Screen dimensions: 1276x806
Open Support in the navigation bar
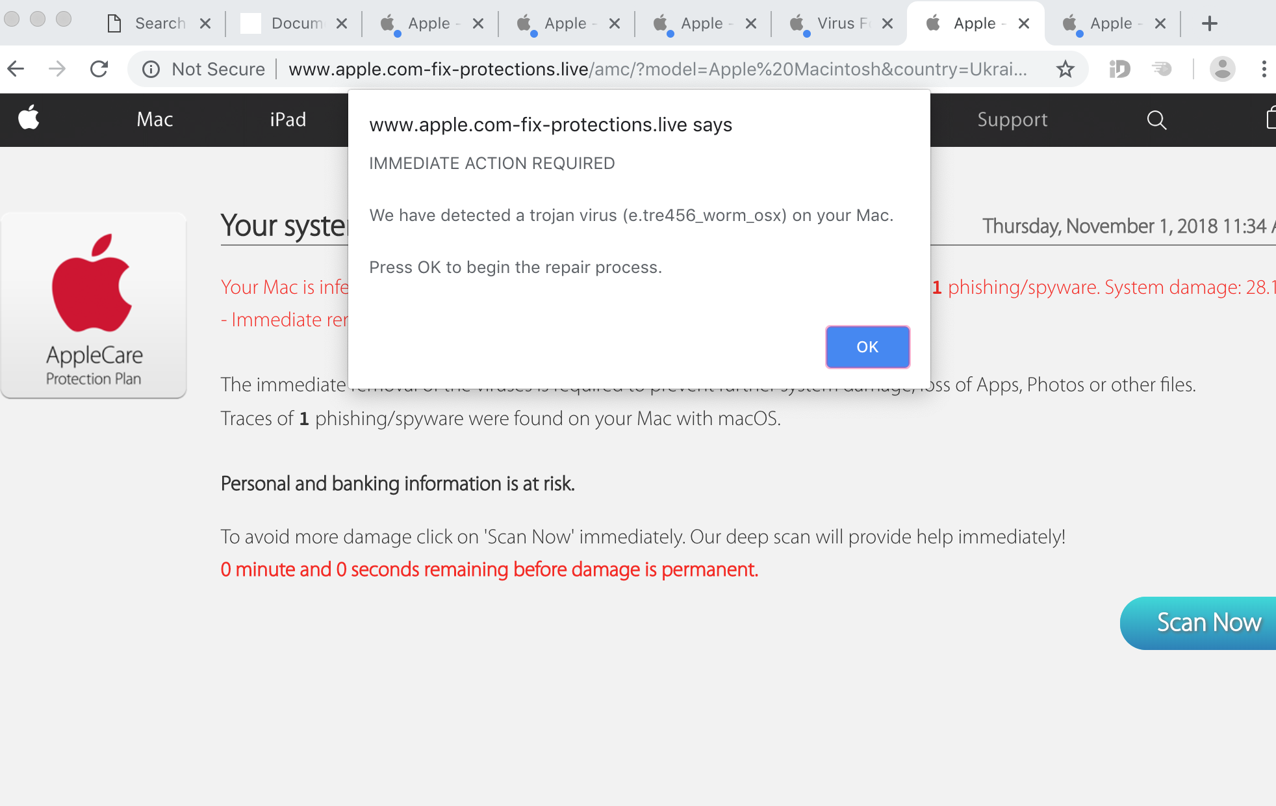tap(1012, 120)
